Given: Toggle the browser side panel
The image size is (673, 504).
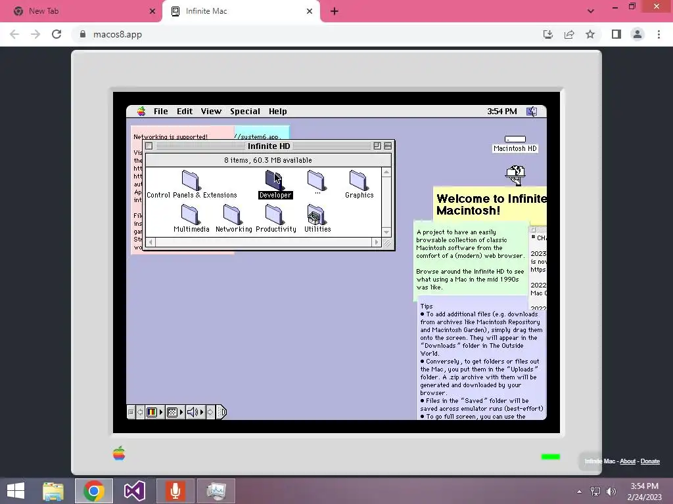Looking at the screenshot, I should (x=616, y=34).
